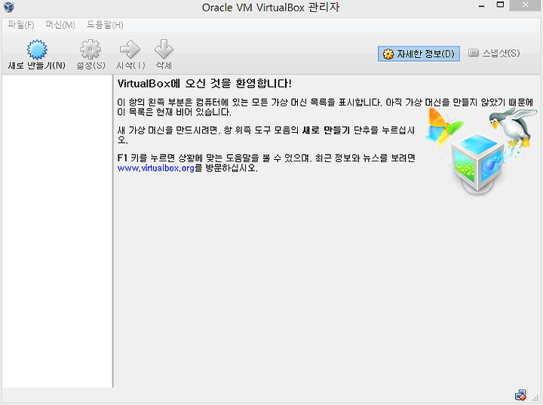Minimize the VirtualBox manager window

(481, 6)
